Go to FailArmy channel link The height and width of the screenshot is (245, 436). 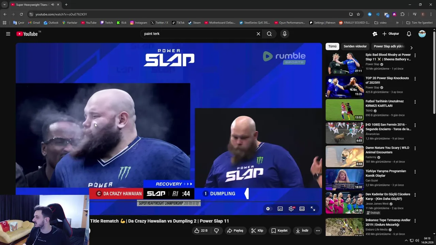click(371, 157)
